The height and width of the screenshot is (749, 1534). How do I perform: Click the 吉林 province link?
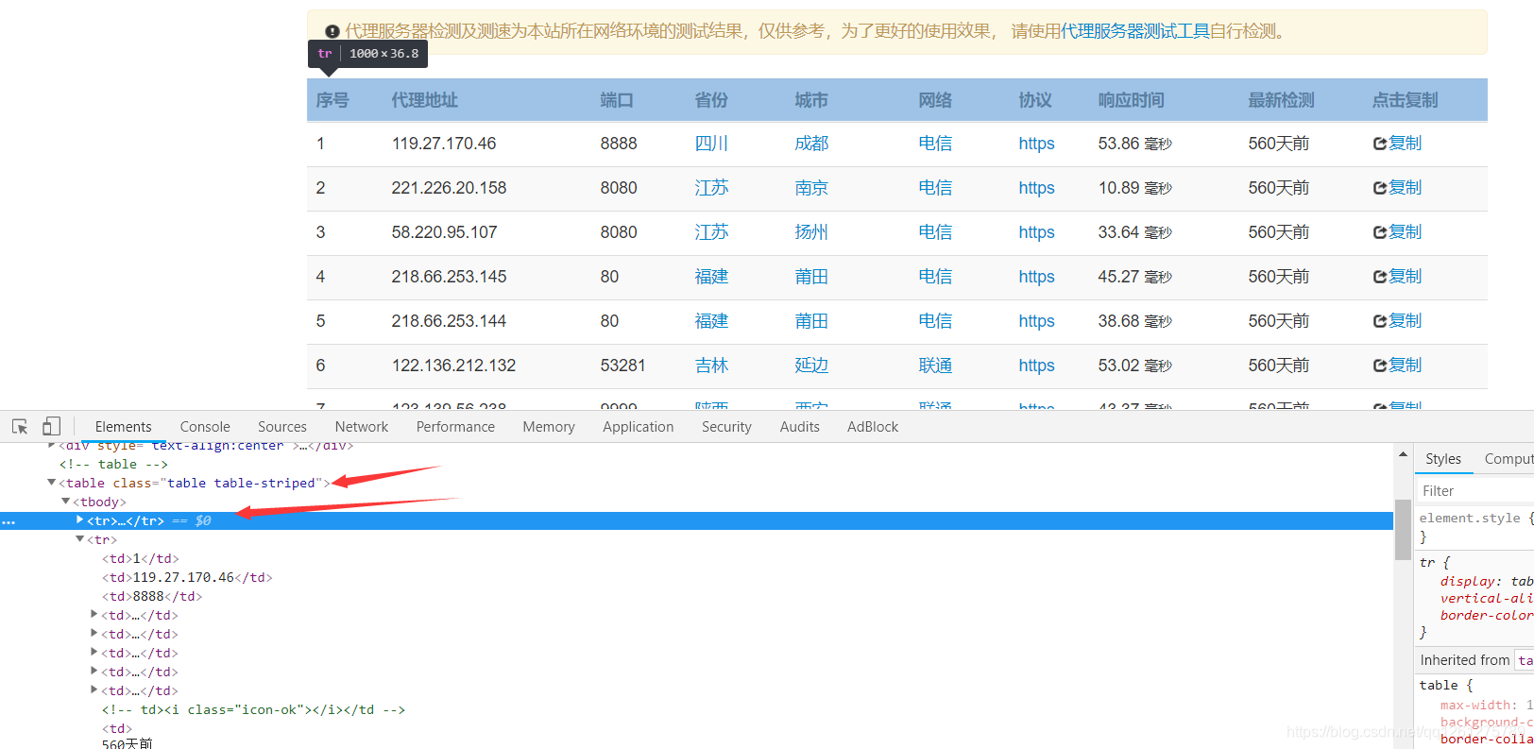click(x=711, y=366)
